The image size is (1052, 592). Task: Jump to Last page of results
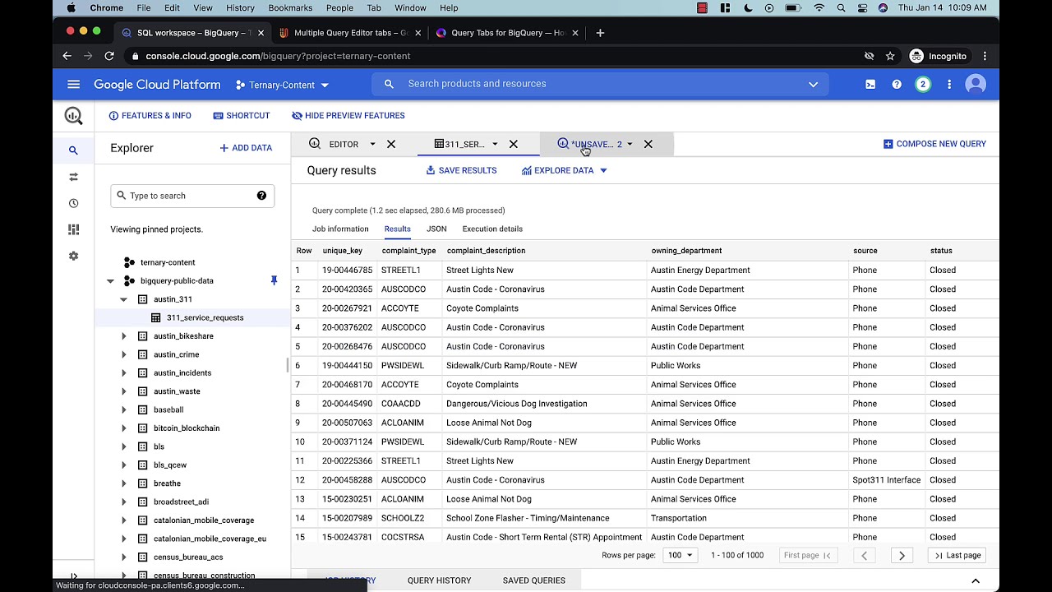(958, 555)
